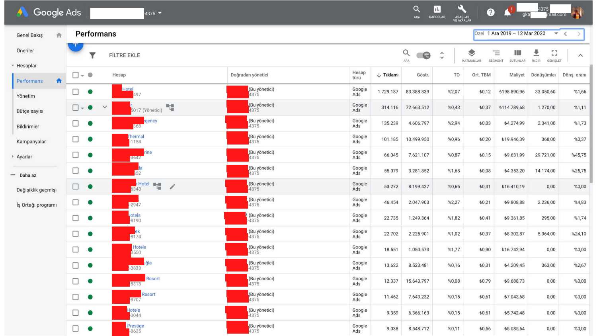
Task: Expand the Yönetici manager account row
Action: (105, 107)
